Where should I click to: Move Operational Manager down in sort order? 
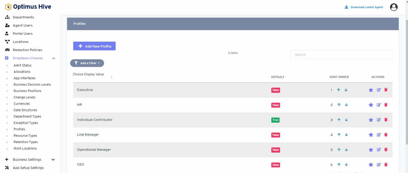click(x=346, y=150)
